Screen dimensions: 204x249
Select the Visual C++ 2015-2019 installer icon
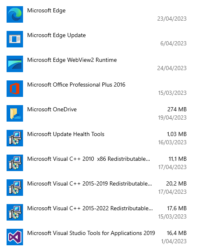pyautogui.click(x=15, y=188)
